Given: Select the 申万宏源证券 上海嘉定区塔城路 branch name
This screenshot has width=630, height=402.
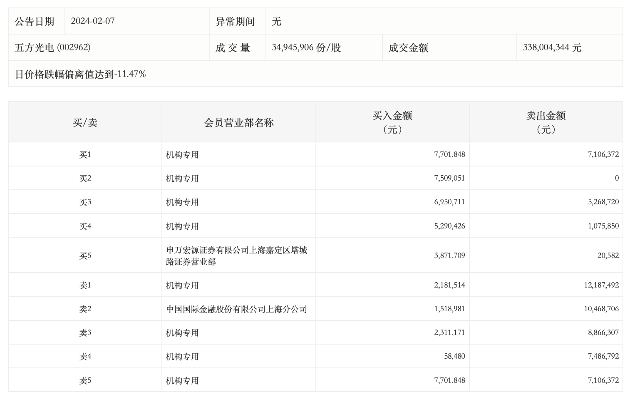Looking at the screenshot, I should tap(236, 256).
